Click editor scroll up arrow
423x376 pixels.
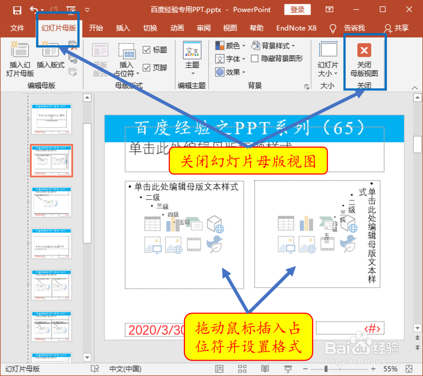(x=417, y=97)
